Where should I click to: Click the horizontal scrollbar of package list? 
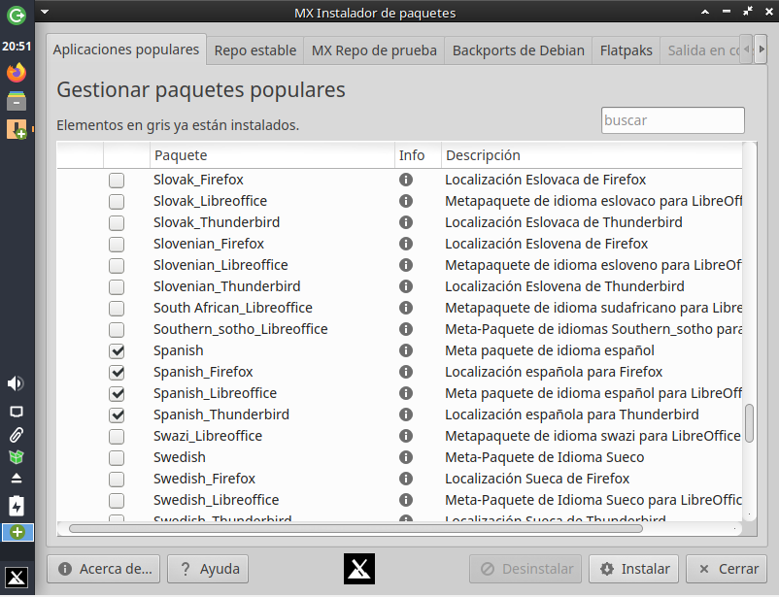[x=356, y=528]
